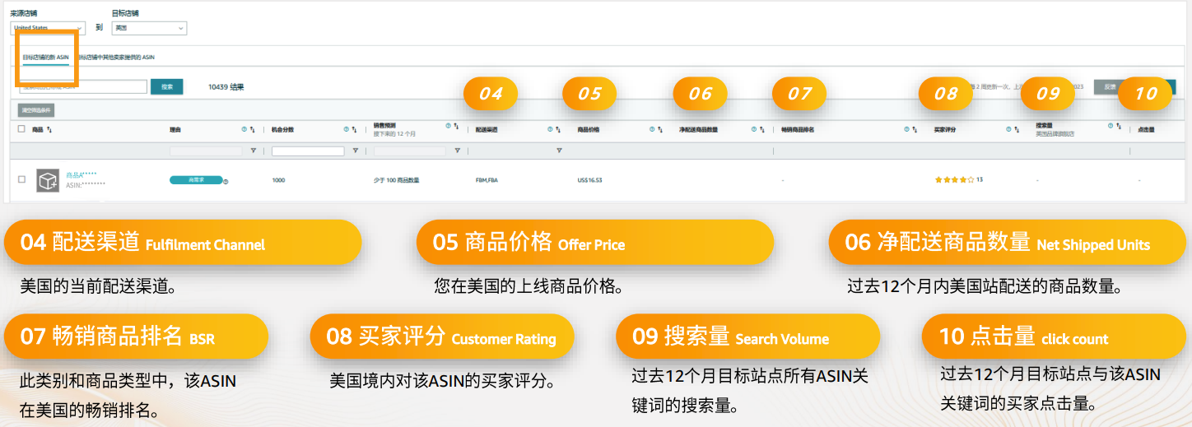This screenshot has height=427, width=1192.
Task: Open info tooltip for 销售预测 column
Action: click(448, 126)
